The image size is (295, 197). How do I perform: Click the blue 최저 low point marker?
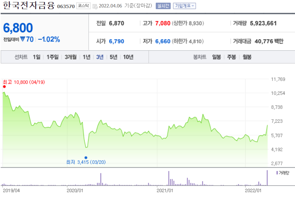pos(86,157)
